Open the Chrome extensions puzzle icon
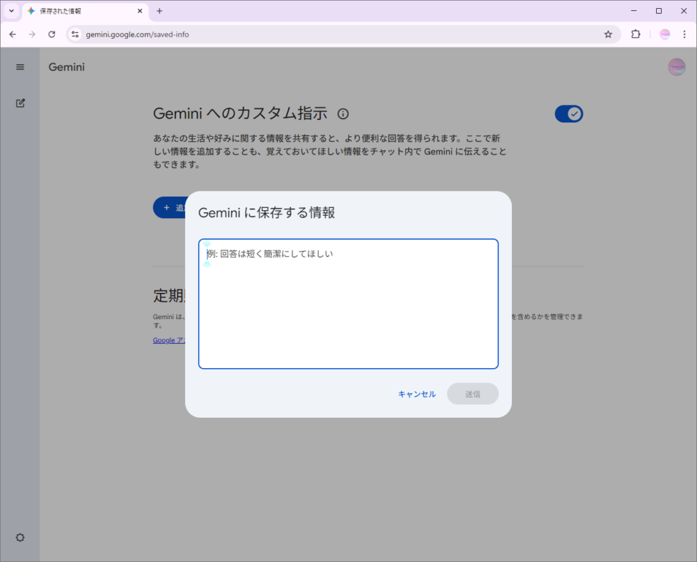Screen dimensions: 697x562 pos(636,34)
